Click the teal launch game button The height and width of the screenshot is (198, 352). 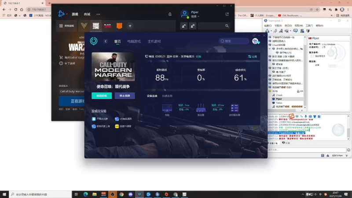(x=102, y=95)
